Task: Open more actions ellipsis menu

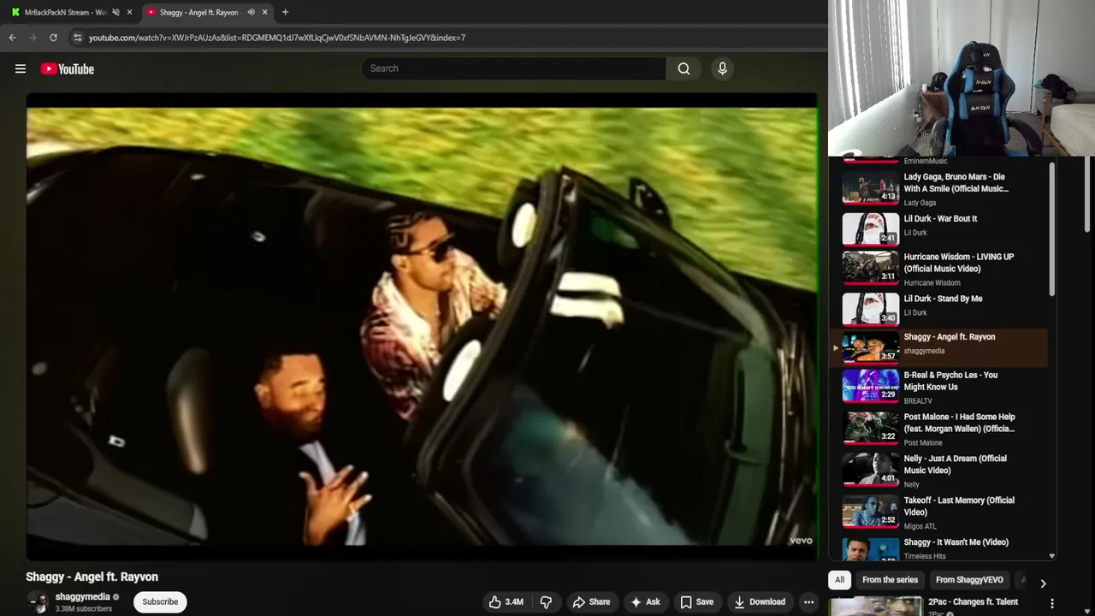Action: (808, 602)
